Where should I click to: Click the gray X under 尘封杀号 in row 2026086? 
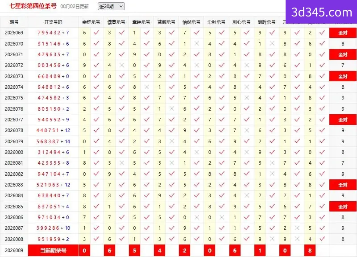tap(222, 217)
